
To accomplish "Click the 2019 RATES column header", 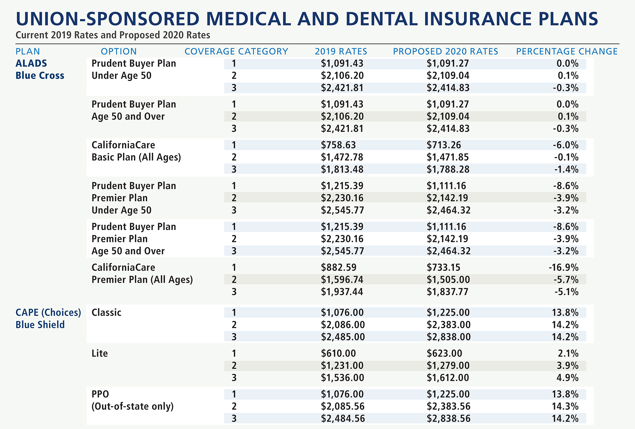I will [x=341, y=52].
